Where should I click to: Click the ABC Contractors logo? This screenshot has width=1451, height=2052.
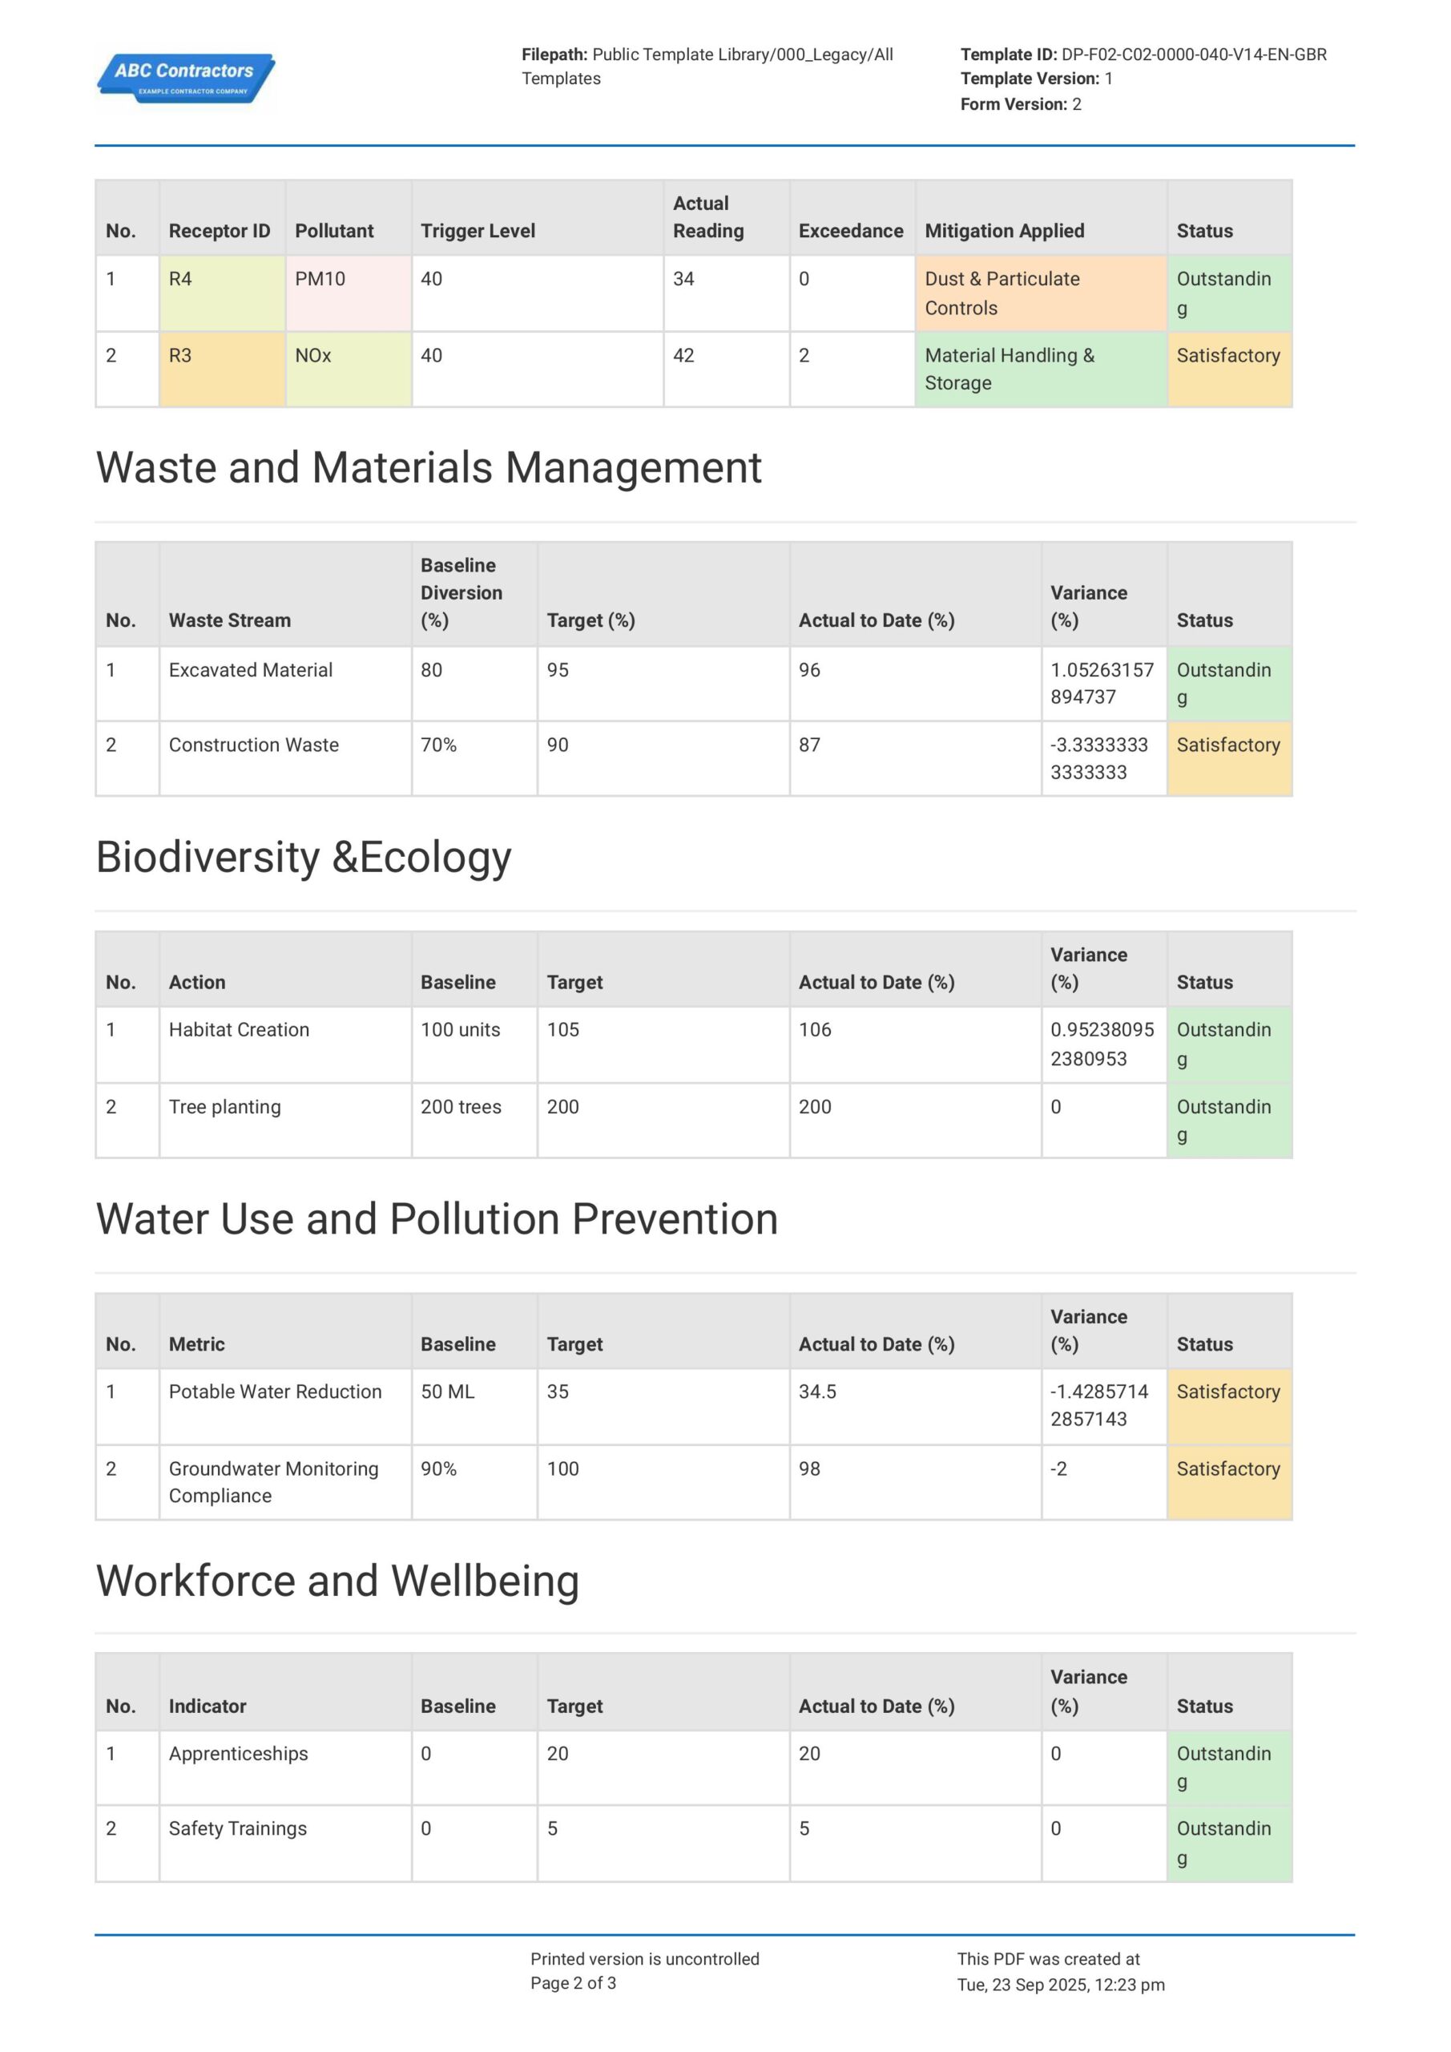pos(186,78)
